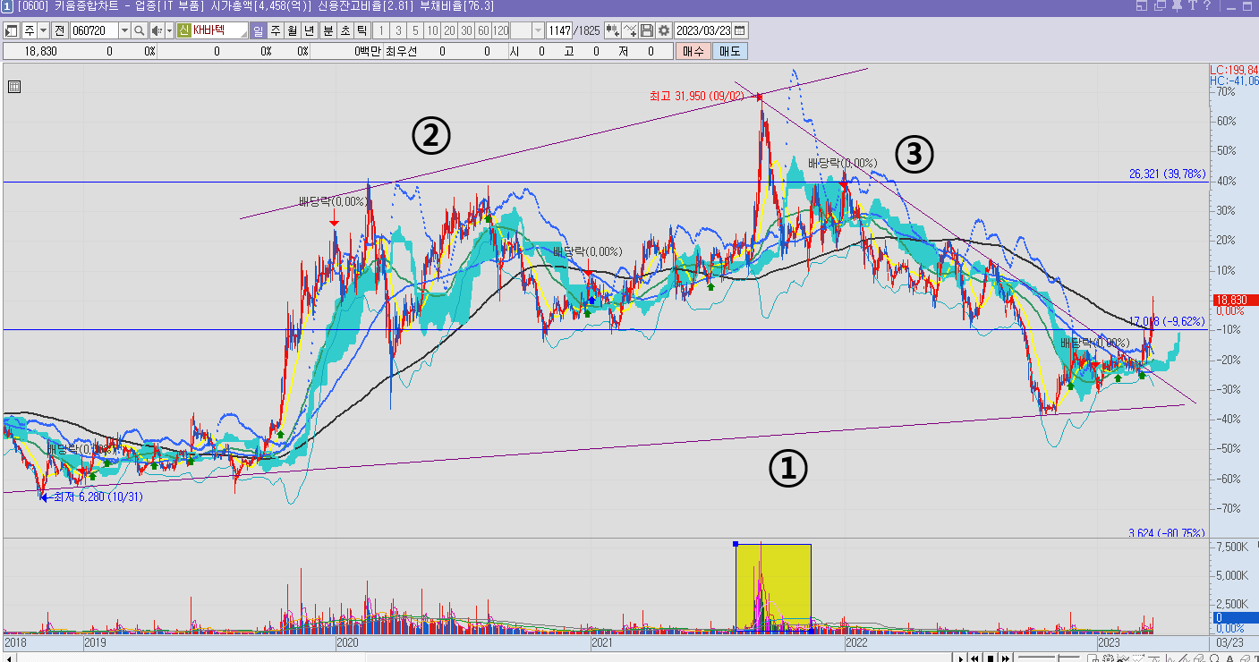Click the 최우선 label in quote row
This screenshot has height=662, width=1259.
(x=401, y=51)
